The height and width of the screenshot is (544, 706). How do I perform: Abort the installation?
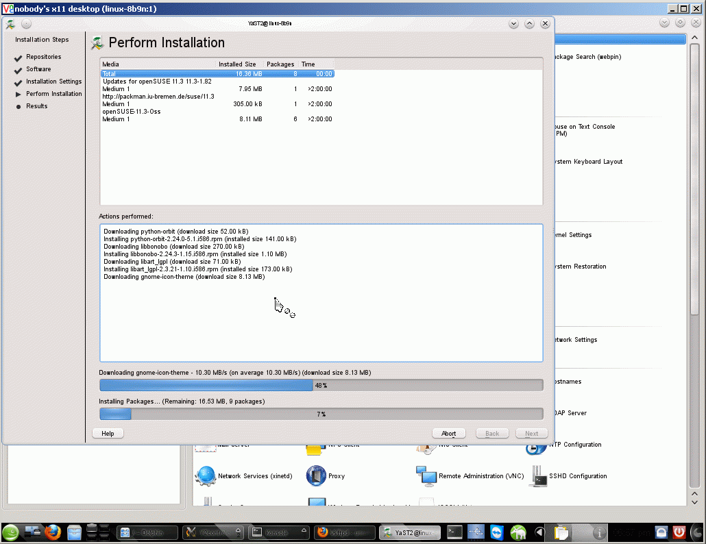tap(448, 433)
